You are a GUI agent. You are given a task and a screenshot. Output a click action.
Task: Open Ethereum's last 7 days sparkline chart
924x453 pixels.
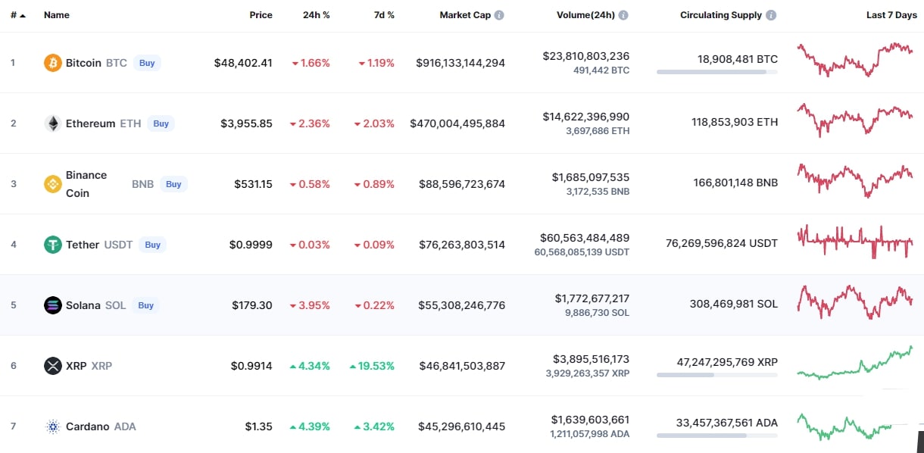855,120
